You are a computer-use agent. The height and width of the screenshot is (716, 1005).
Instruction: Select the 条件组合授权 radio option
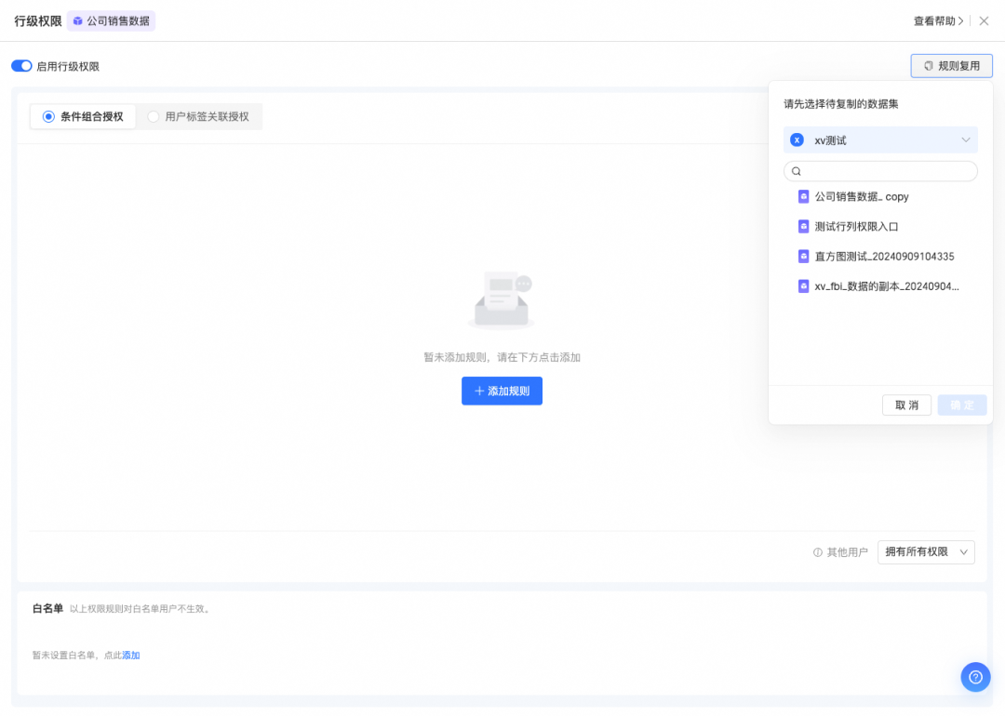[49, 117]
